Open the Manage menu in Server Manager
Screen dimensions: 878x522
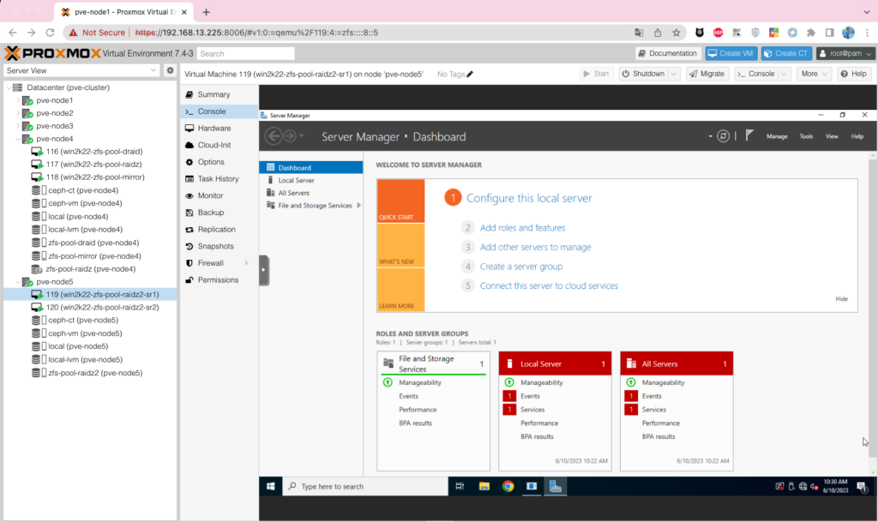pyautogui.click(x=777, y=136)
